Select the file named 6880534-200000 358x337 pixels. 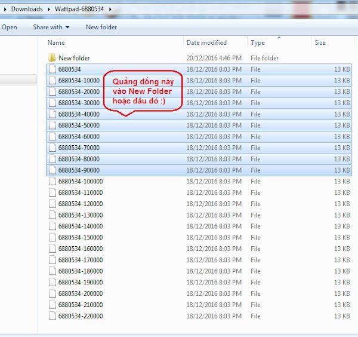coord(81,294)
